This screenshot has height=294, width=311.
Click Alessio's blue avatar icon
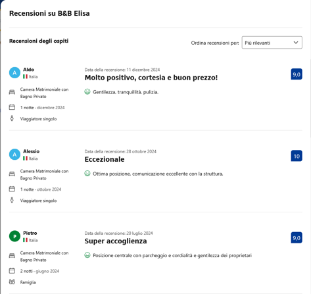coord(14,155)
